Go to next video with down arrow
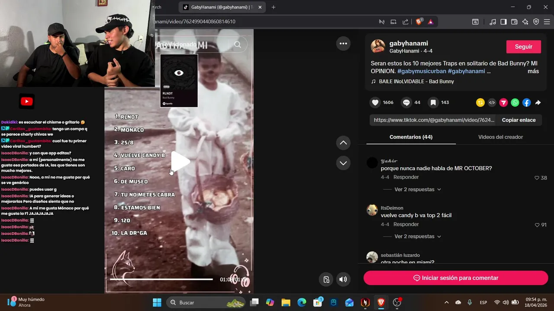The image size is (554, 311). (343, 163)
